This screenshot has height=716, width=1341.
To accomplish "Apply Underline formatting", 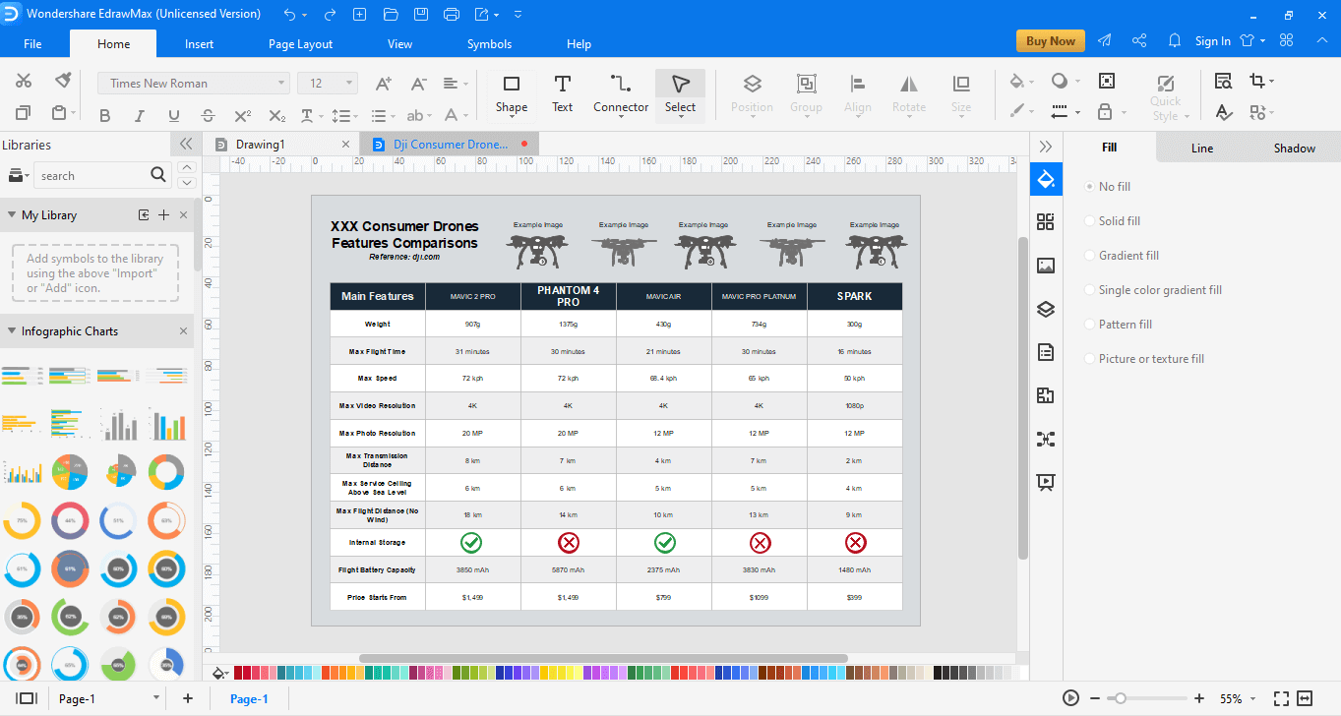I will (x=173, y=116).
